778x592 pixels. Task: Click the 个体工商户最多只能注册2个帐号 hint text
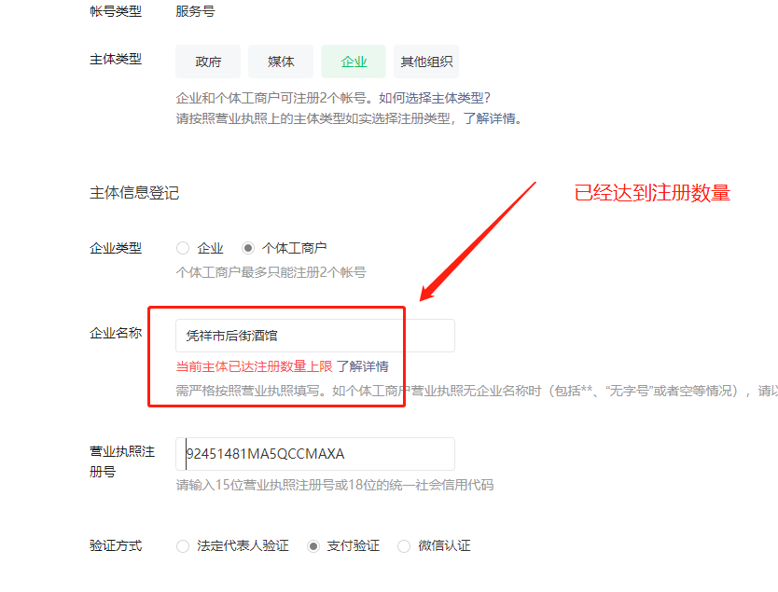pyautogui.click(x=271, y=272)
